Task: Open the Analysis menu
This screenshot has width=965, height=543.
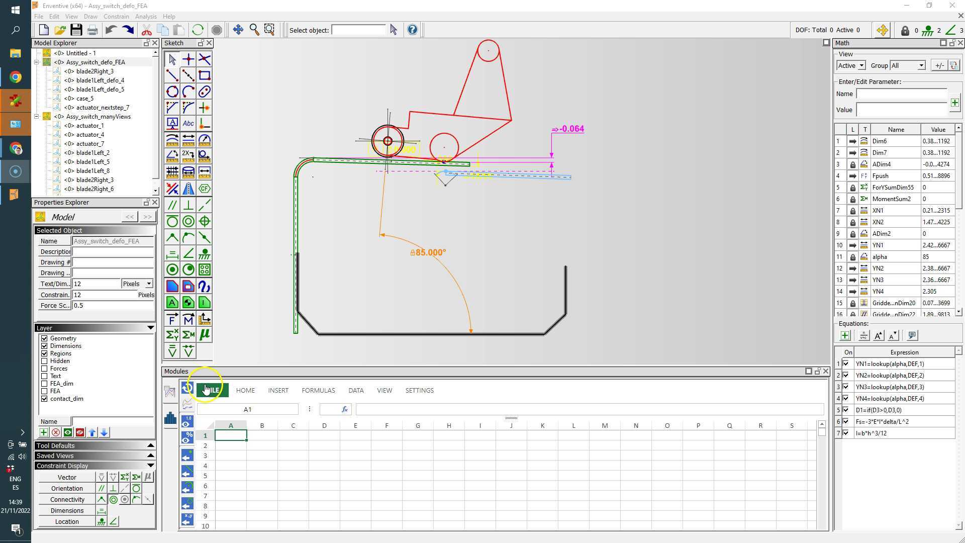Action: 146,17
